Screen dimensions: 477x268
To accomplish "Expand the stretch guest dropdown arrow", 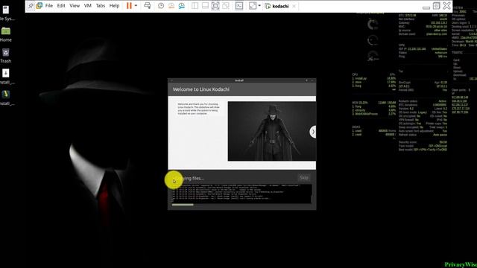I will (259, 6).
